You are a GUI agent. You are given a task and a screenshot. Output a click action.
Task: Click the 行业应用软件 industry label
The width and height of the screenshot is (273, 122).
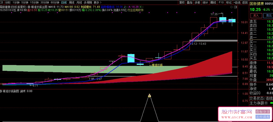[x=135, y=10]
